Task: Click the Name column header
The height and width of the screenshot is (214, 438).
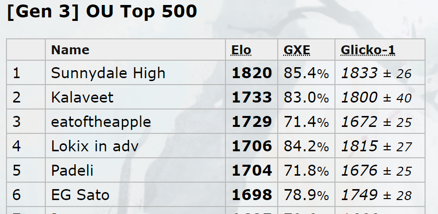Action: click(70, 50)
